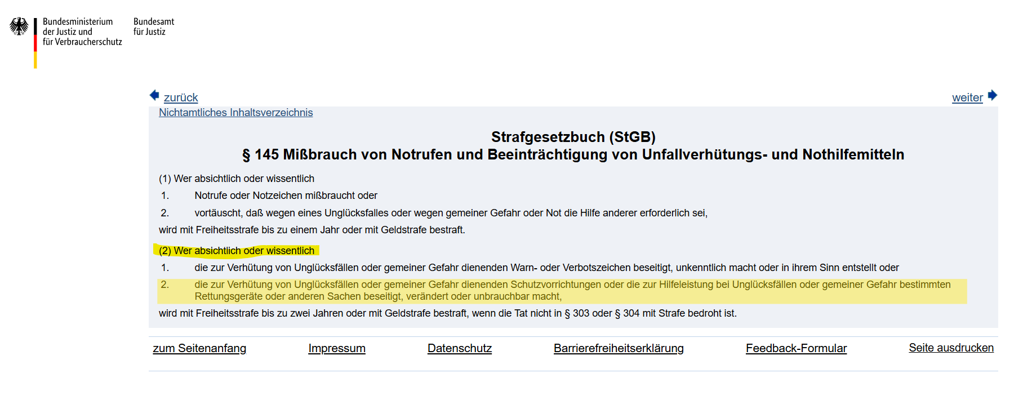Screen dimensions: 1023x413
Task: Open the Barrierefreiheitserklärung link
Action: point(619,348)
